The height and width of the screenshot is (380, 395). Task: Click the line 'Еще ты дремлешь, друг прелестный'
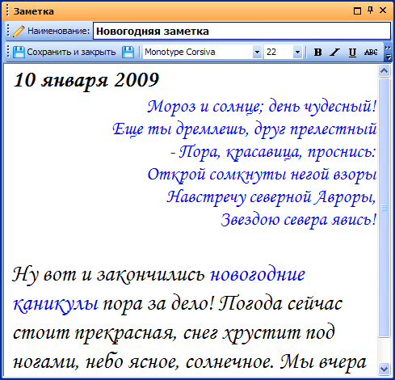(x=244, y=129)
